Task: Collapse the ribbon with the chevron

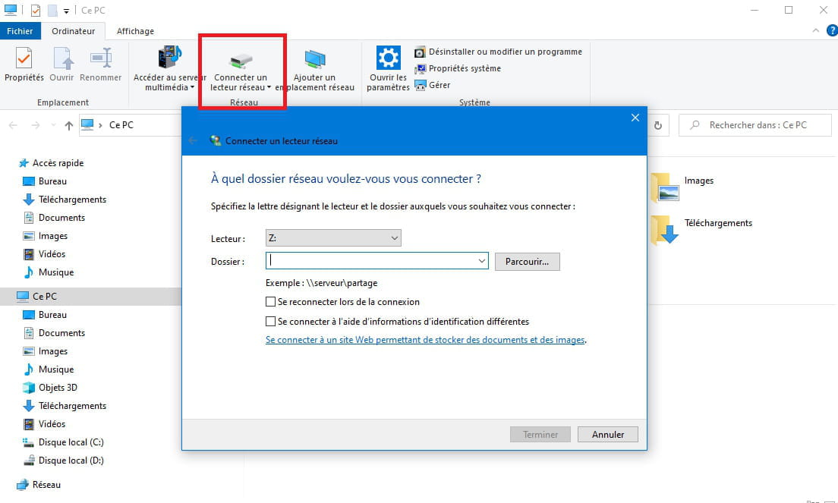Action: [815, 31]
